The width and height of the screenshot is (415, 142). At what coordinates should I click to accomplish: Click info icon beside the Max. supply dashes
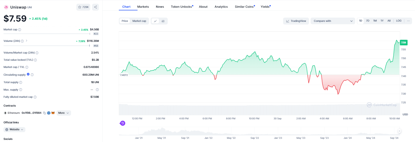pyautogui.click(x=97, y=90)
